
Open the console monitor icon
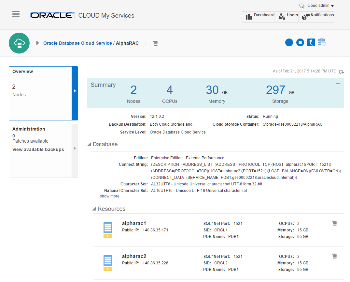(322, 42)
